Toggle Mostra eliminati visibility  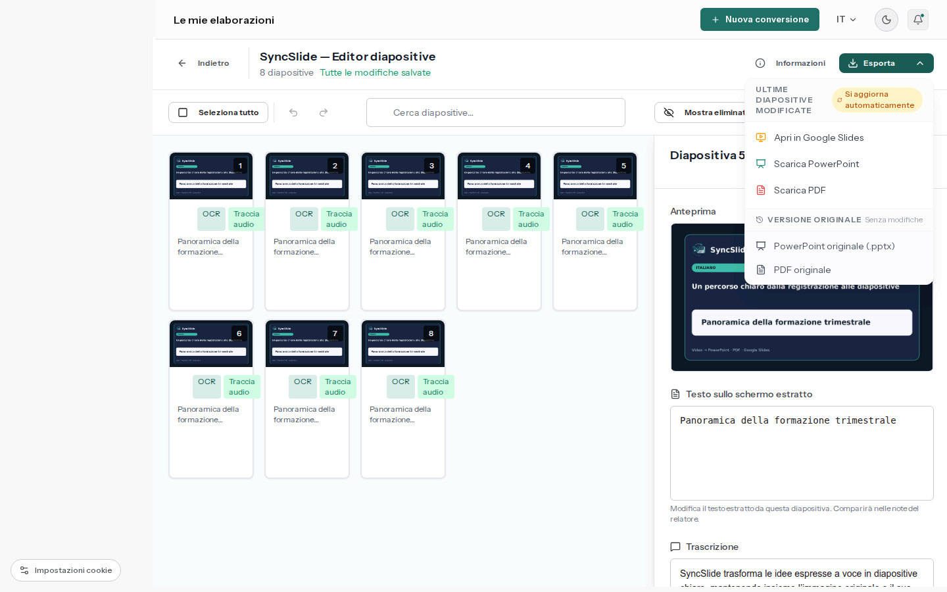[x=704, y=112]
